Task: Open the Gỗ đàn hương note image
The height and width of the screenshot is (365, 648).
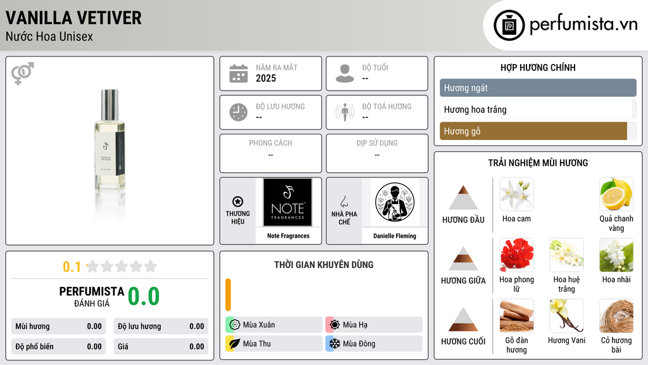Action: [516, 316]
